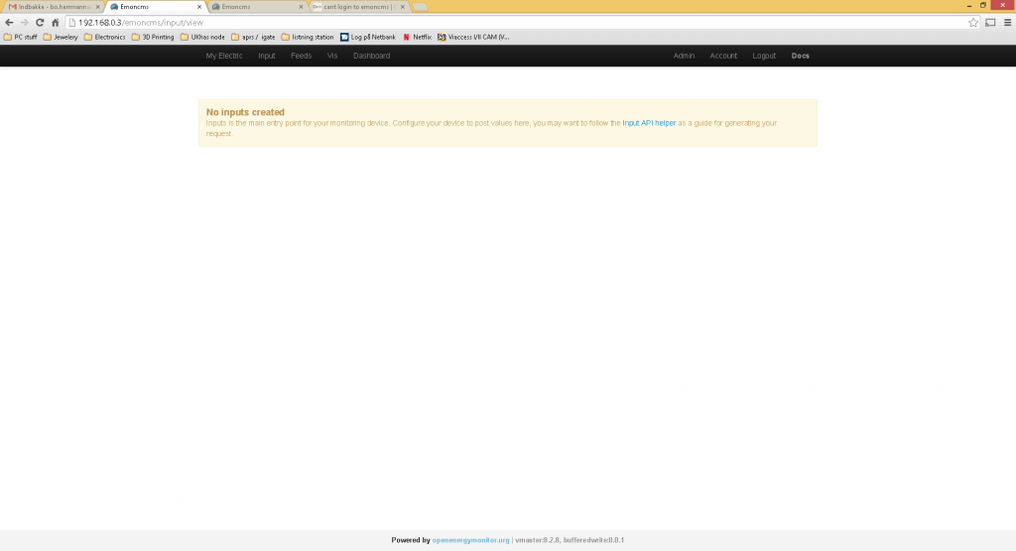Close the Gmail Indbakke tab
This screenshot has height=551, width=1016.
coord(98,7)
